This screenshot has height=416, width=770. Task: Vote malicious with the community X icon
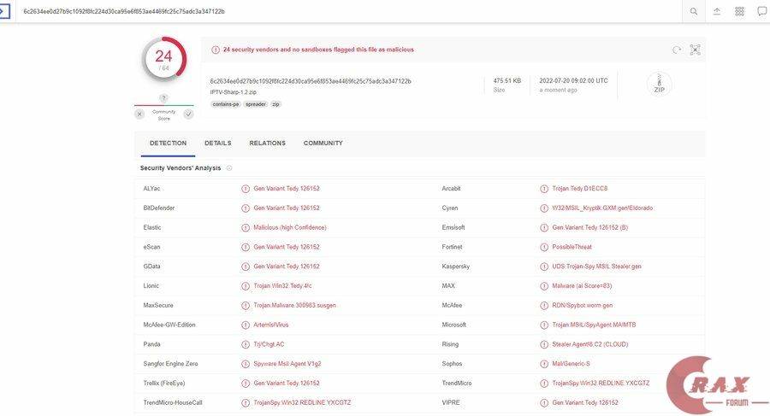click(x=140, y=114)
